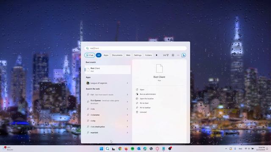Open the weather widget on the taskbar
This screenshot has height=152, width=271.
click(8, 149)
